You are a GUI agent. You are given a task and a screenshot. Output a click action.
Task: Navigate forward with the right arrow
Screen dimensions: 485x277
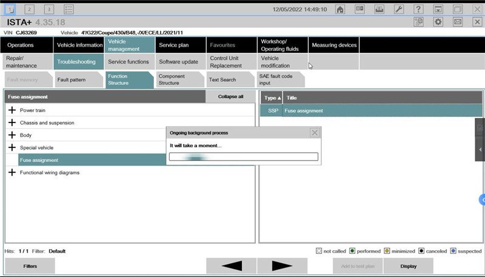[x=282, y=266]
